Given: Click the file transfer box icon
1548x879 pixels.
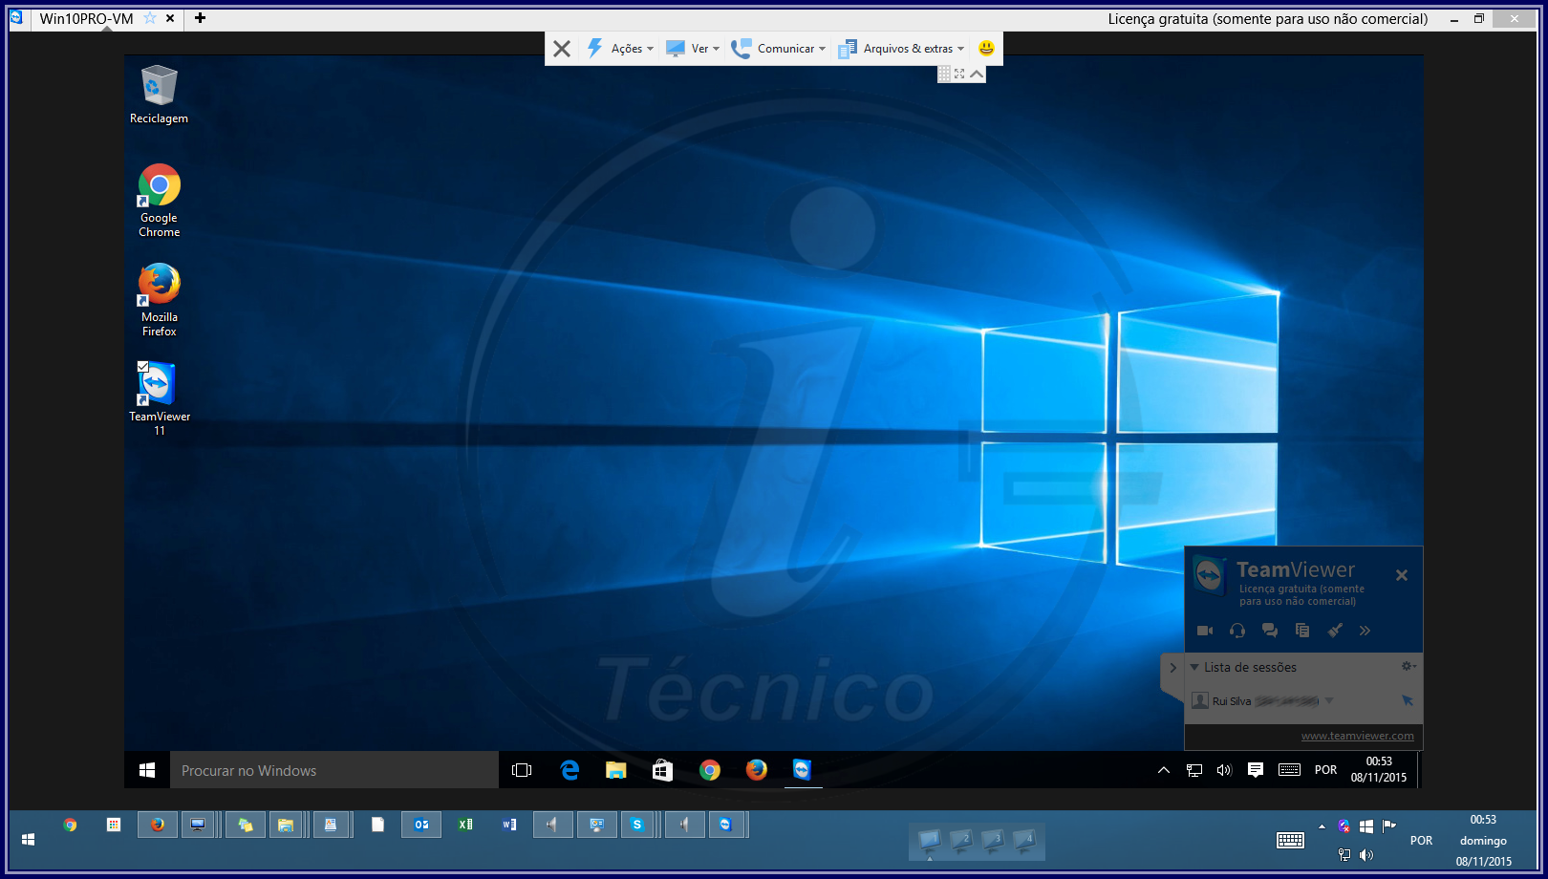Looking at the screenshot, I should point(1302,631).
